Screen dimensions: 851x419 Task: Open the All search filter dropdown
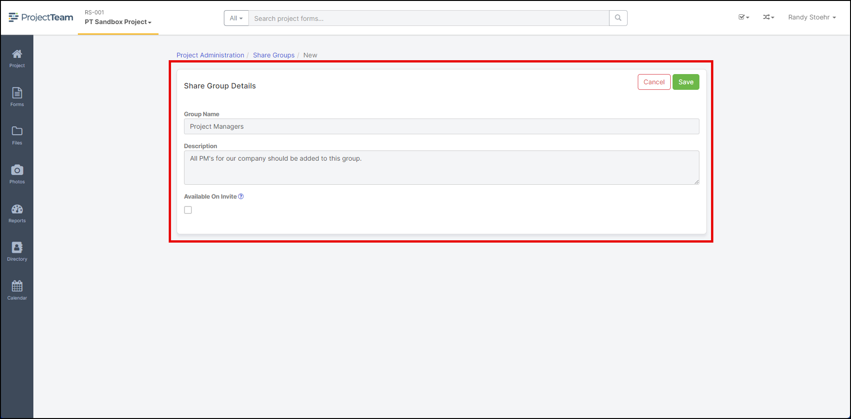point(236,18)
